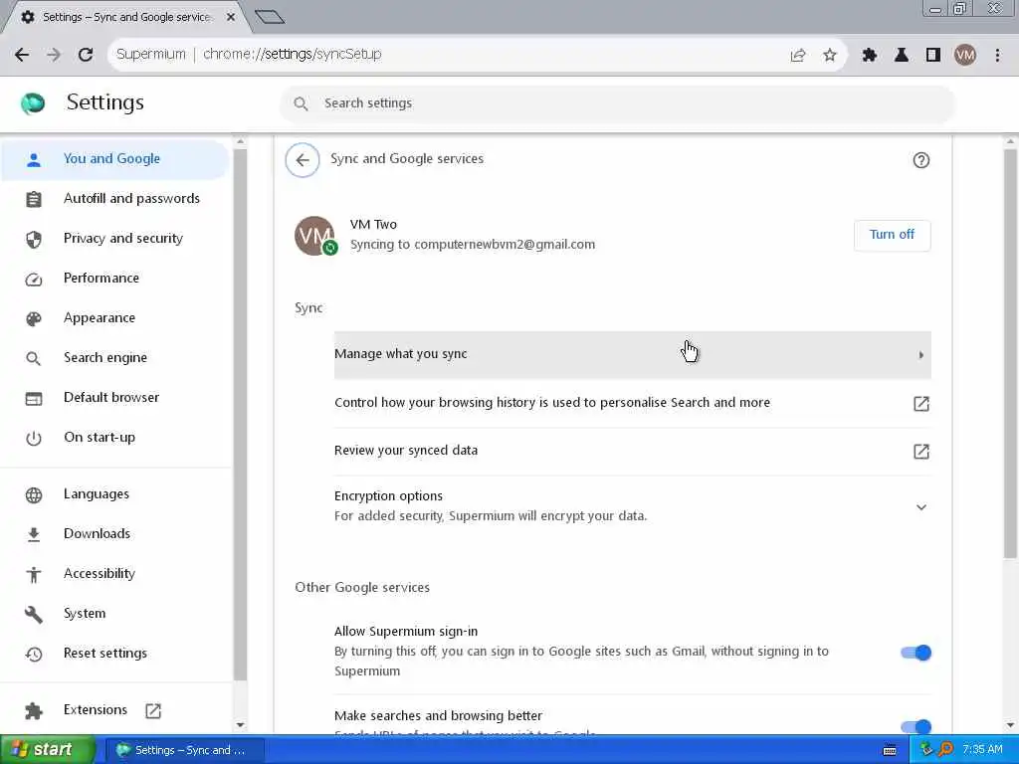Reload the settings page
The image size is (1019, 764).
pos(86,55)
